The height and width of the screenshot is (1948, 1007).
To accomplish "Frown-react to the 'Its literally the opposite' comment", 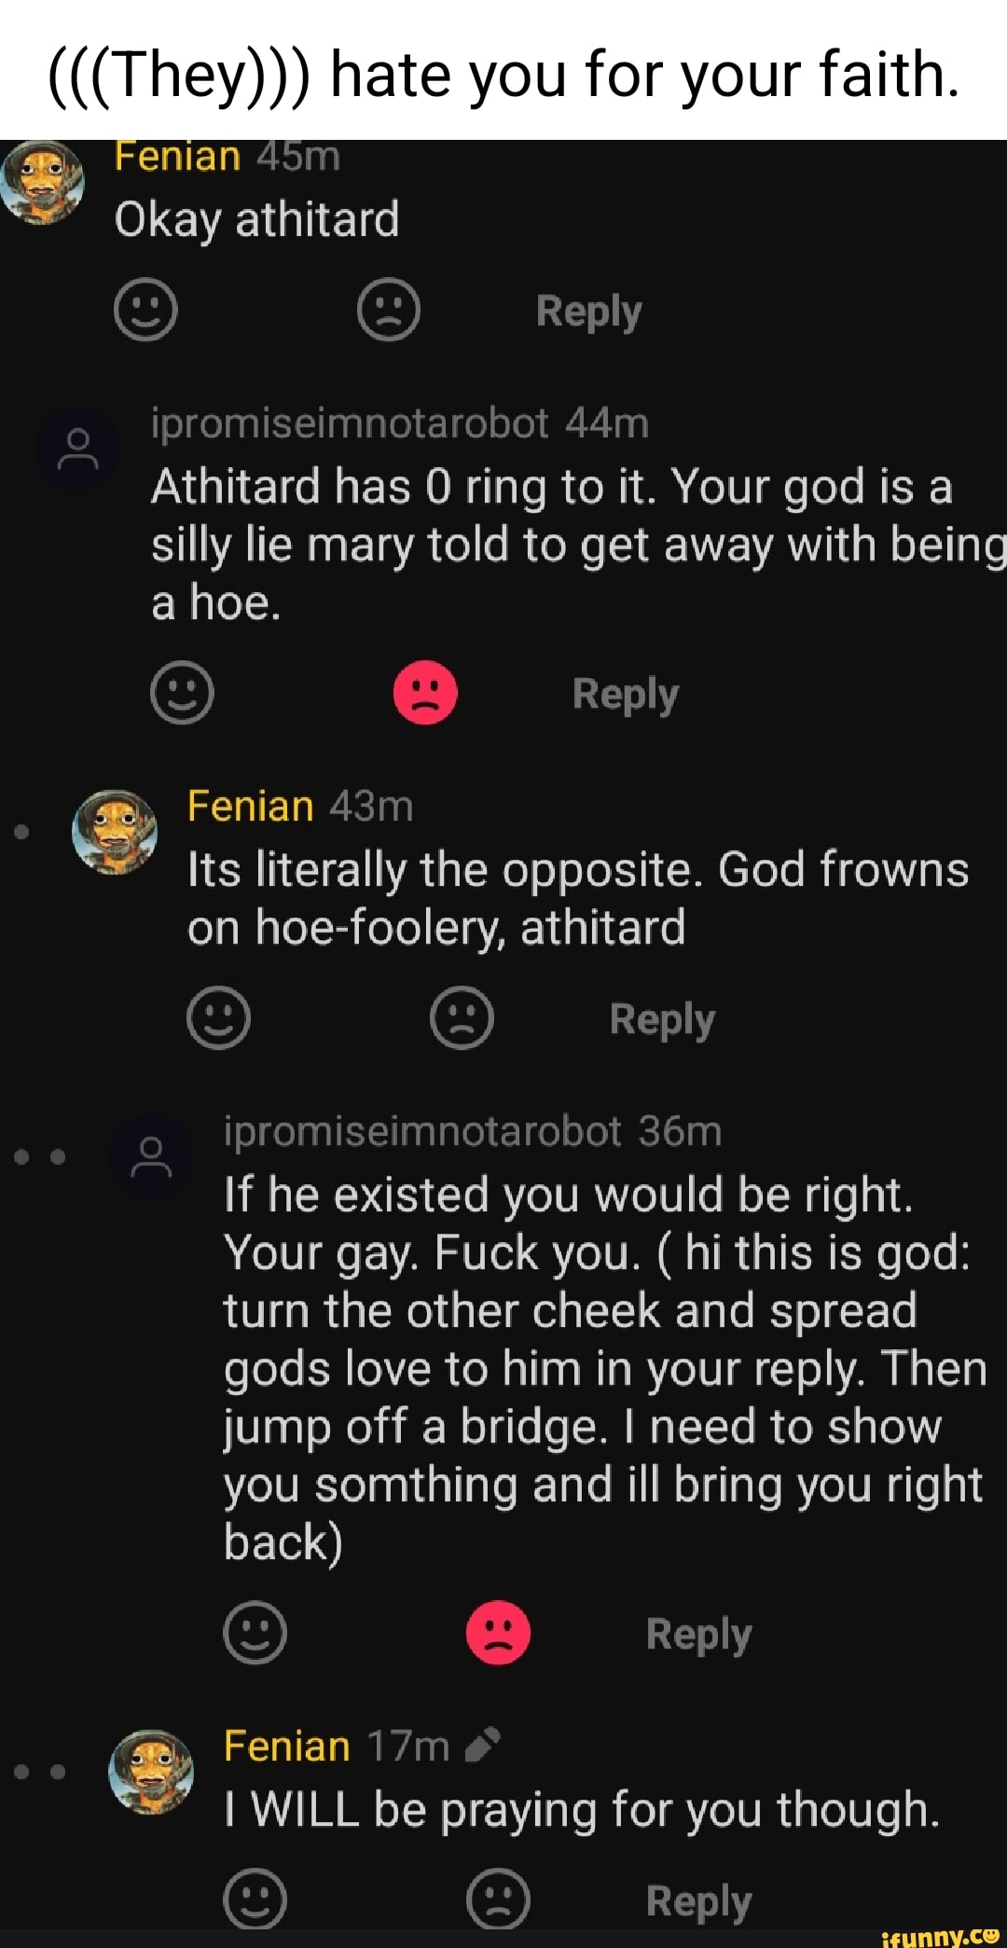I will [462, 1017].
